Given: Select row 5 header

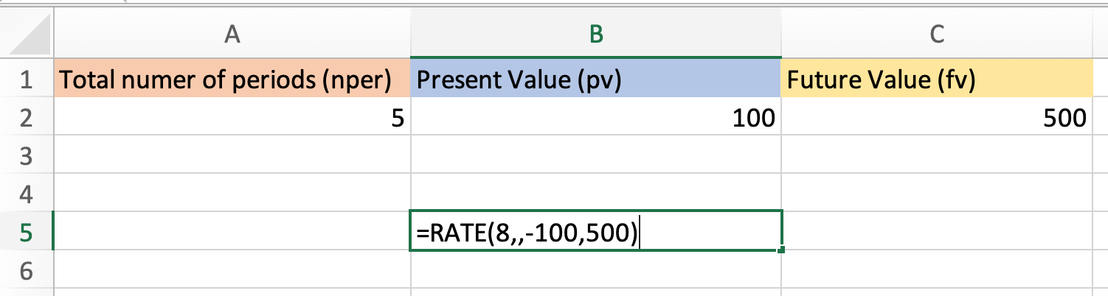Looking at the screenshot, I should click(x=26, y=233).
